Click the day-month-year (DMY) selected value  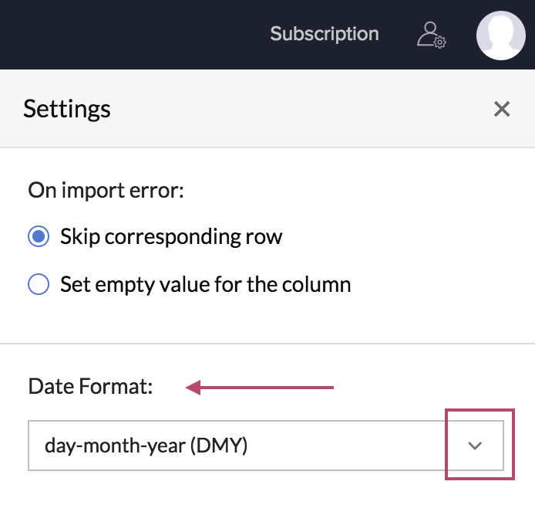[146, 446]
